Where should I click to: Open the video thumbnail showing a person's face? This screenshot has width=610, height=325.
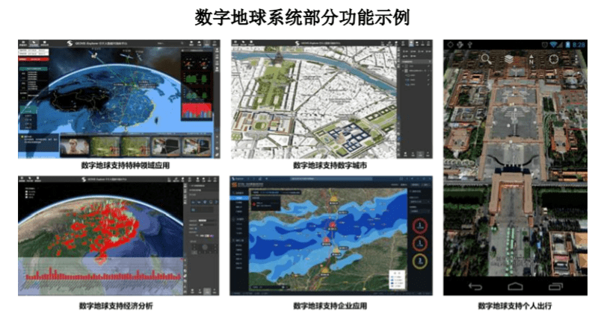(74, 147)
